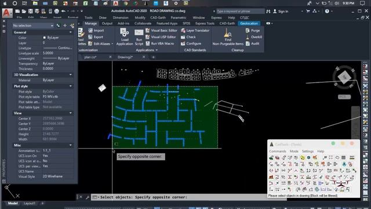Click the New drawing icon in Quick Access
The image size is (371, 209).
(17, 11)
